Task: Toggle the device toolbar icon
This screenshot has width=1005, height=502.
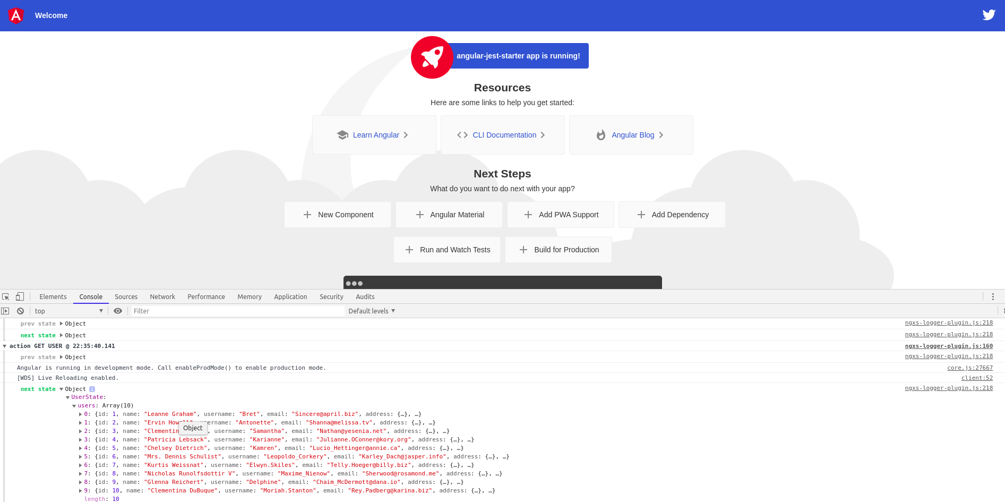Action: 20,296
